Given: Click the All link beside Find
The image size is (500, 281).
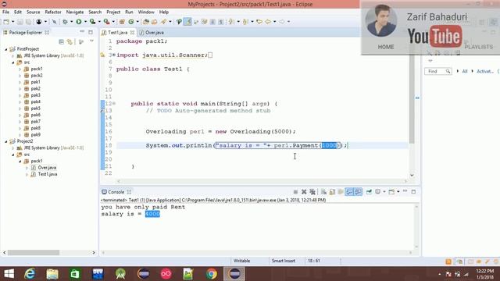Looking at the screenshot, I should [465, 71].
